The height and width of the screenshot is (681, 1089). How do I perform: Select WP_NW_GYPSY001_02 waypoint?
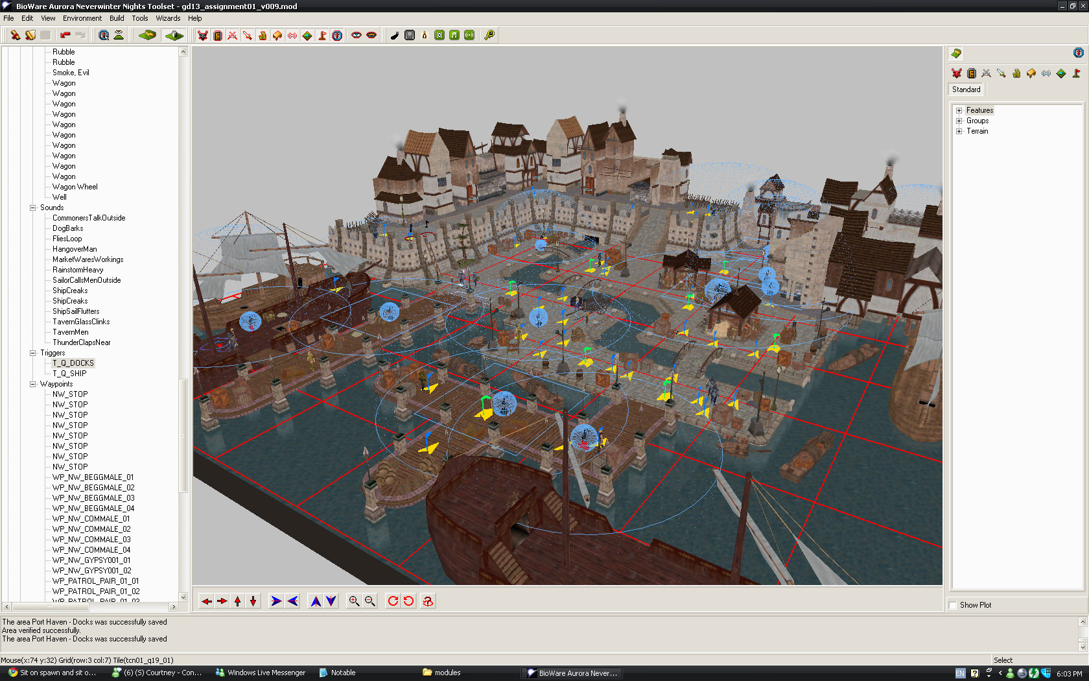(x=92, y=571)
